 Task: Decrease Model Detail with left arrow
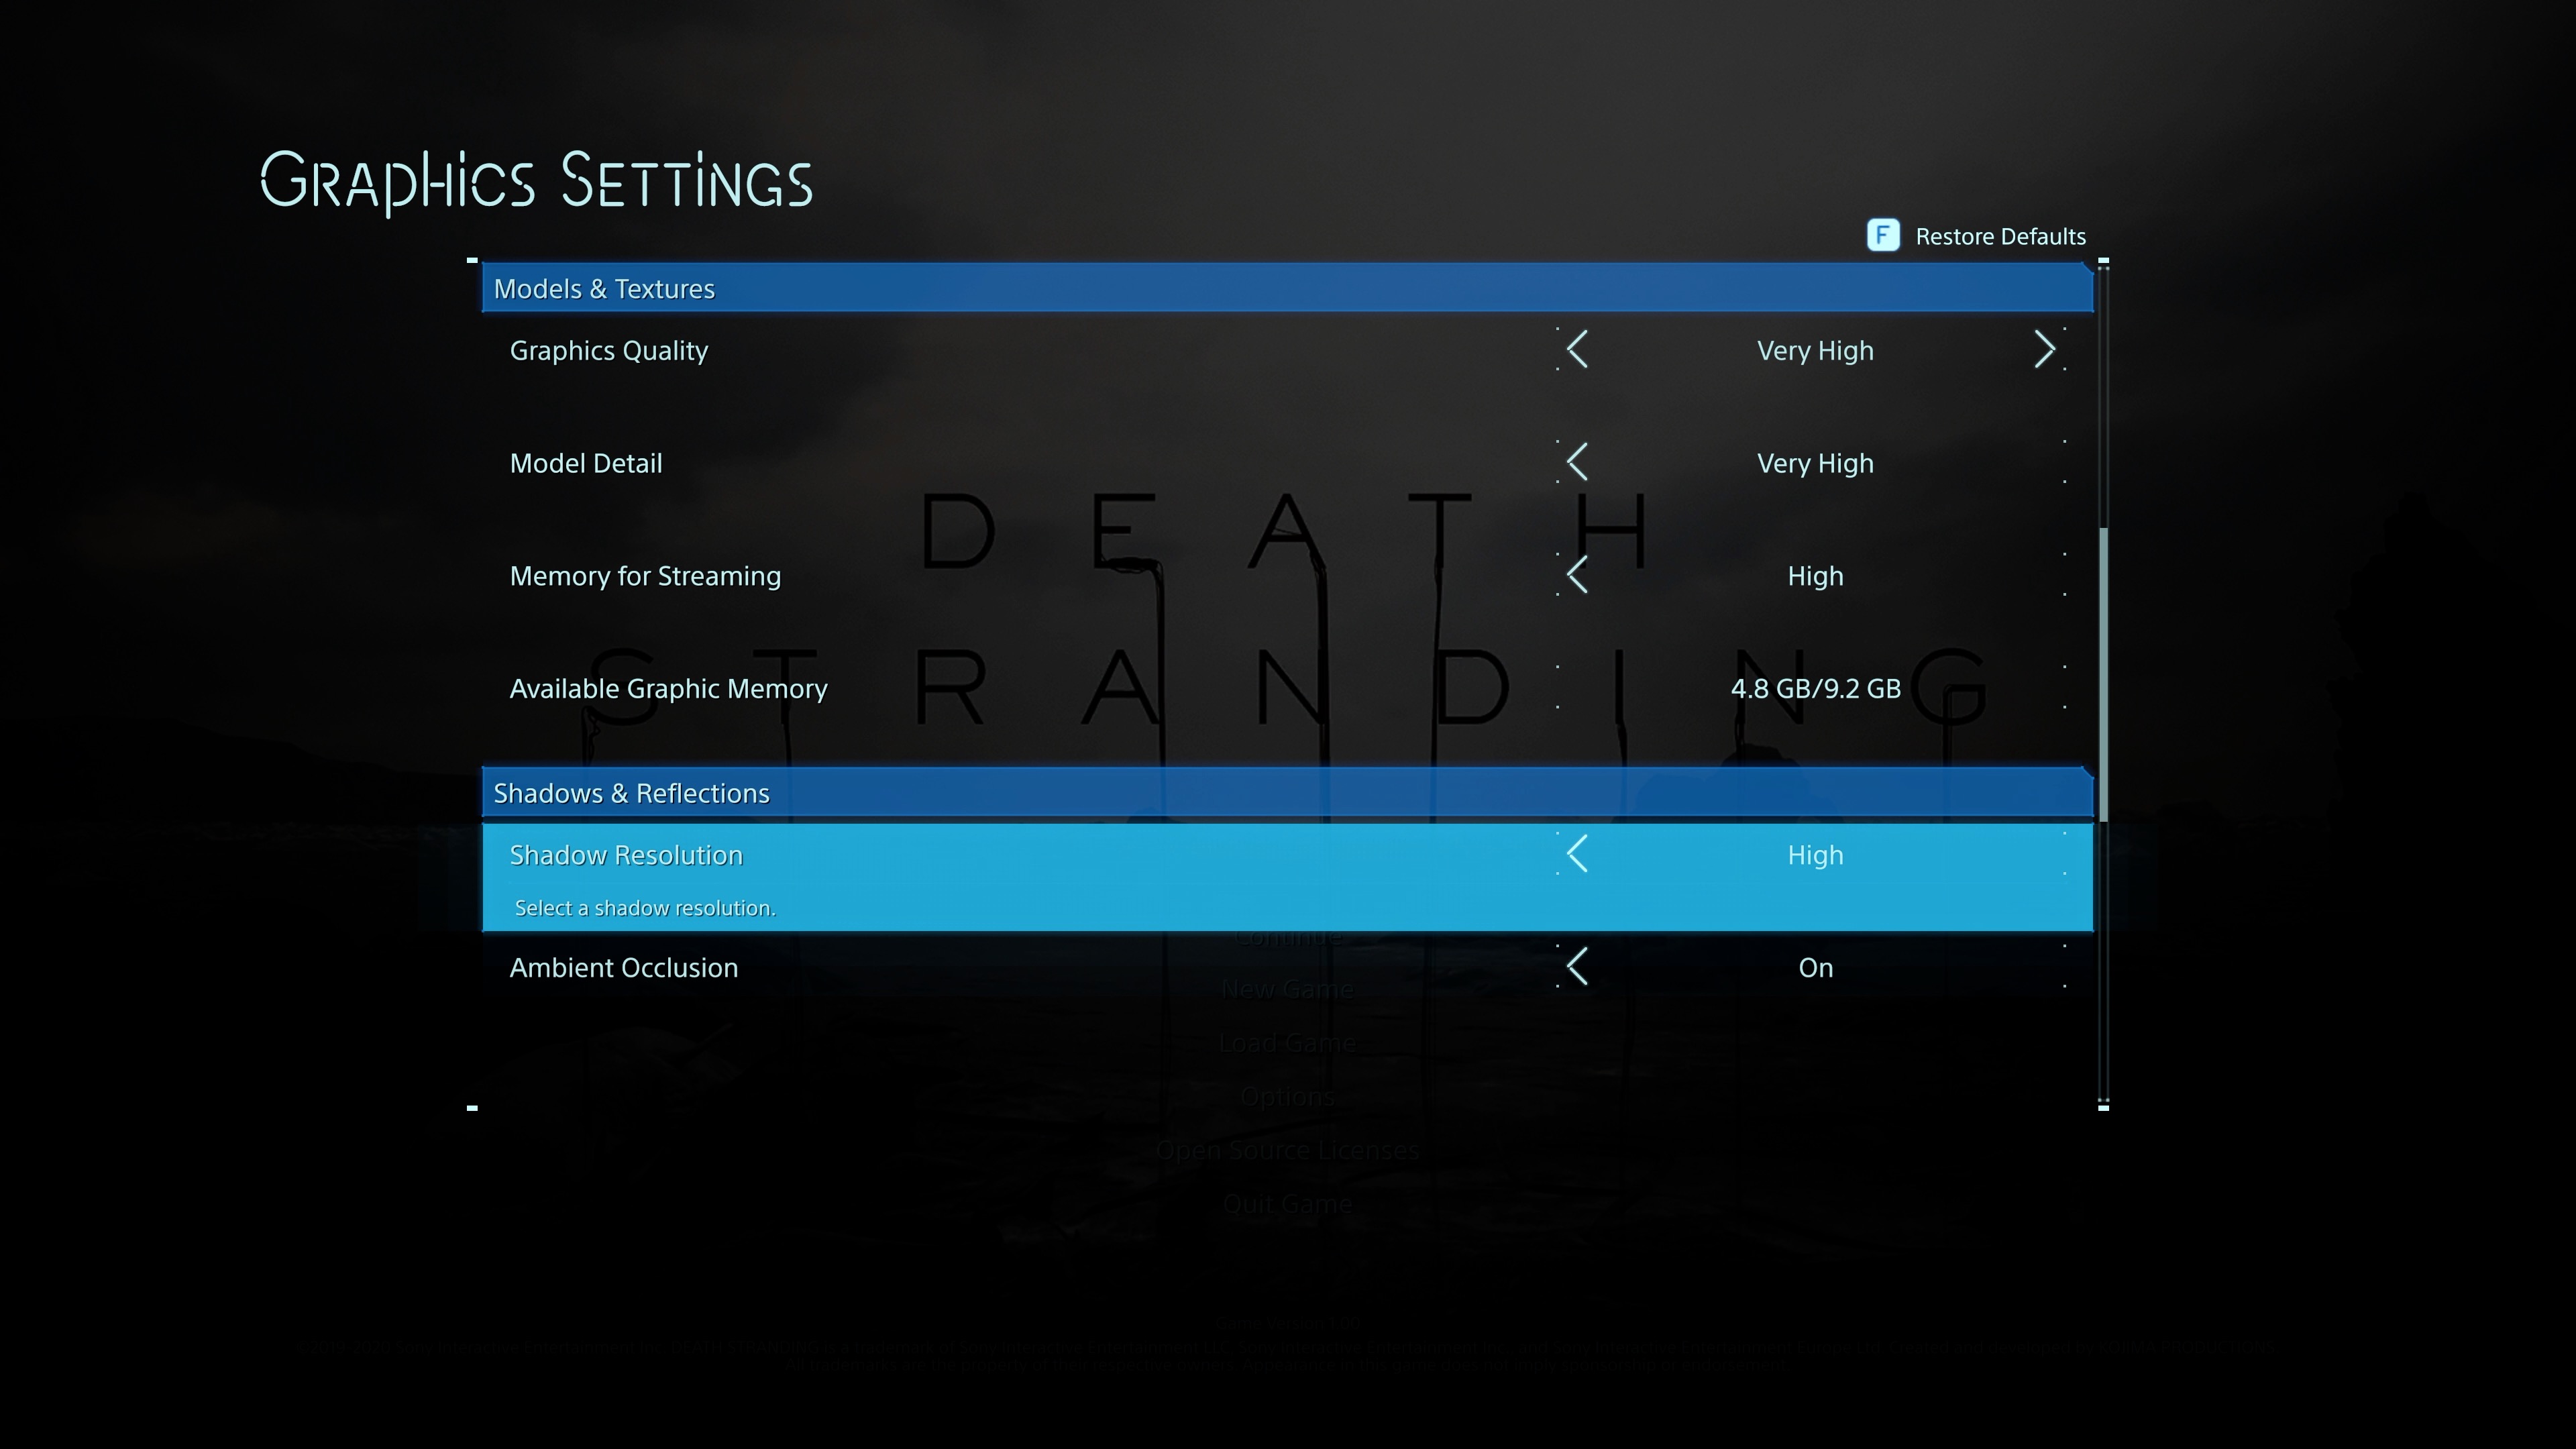[1577, 462]
